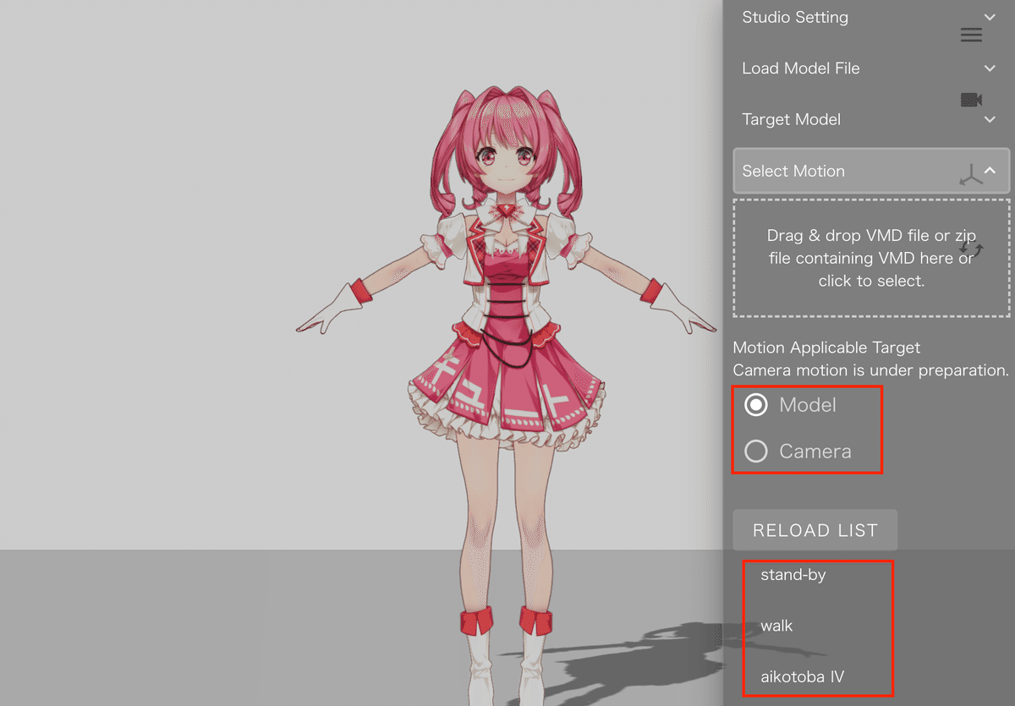
Task: Click the camera icon beside Target Model
Action: (971, 99)
